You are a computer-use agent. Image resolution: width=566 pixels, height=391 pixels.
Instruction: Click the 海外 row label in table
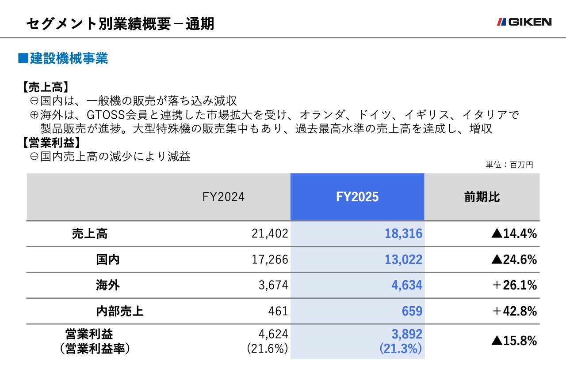[107, 285]
